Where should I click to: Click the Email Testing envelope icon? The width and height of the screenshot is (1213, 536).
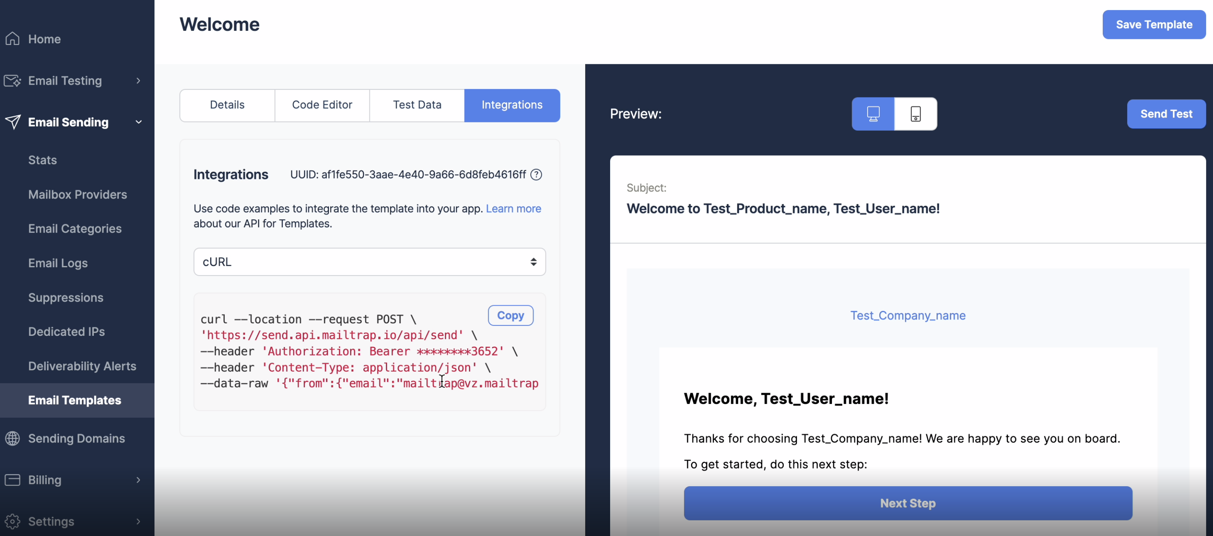[x=13, y=81]
